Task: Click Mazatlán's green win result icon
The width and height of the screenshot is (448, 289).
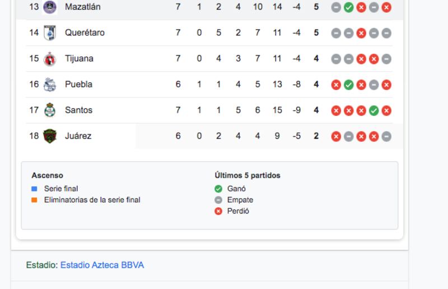Action: tap(348, 7)
